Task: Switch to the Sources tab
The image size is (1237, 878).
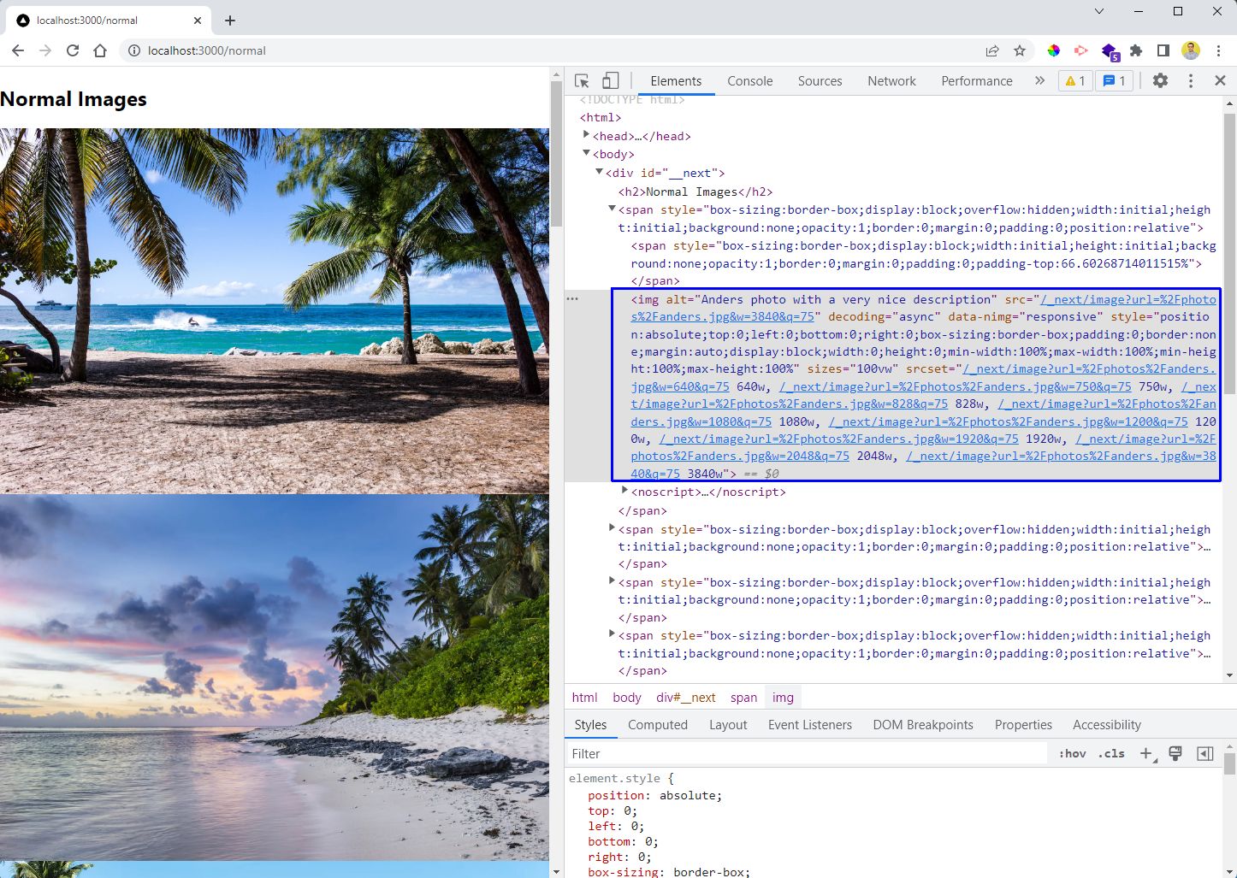Action: point(820,80)
